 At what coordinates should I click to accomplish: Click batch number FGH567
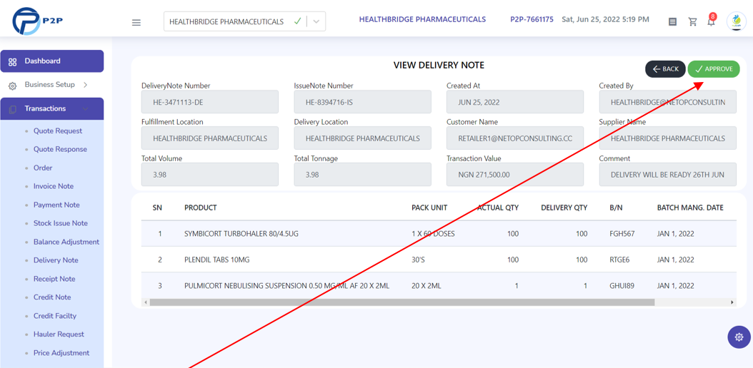pyautogui.click(x=622, y=234)
